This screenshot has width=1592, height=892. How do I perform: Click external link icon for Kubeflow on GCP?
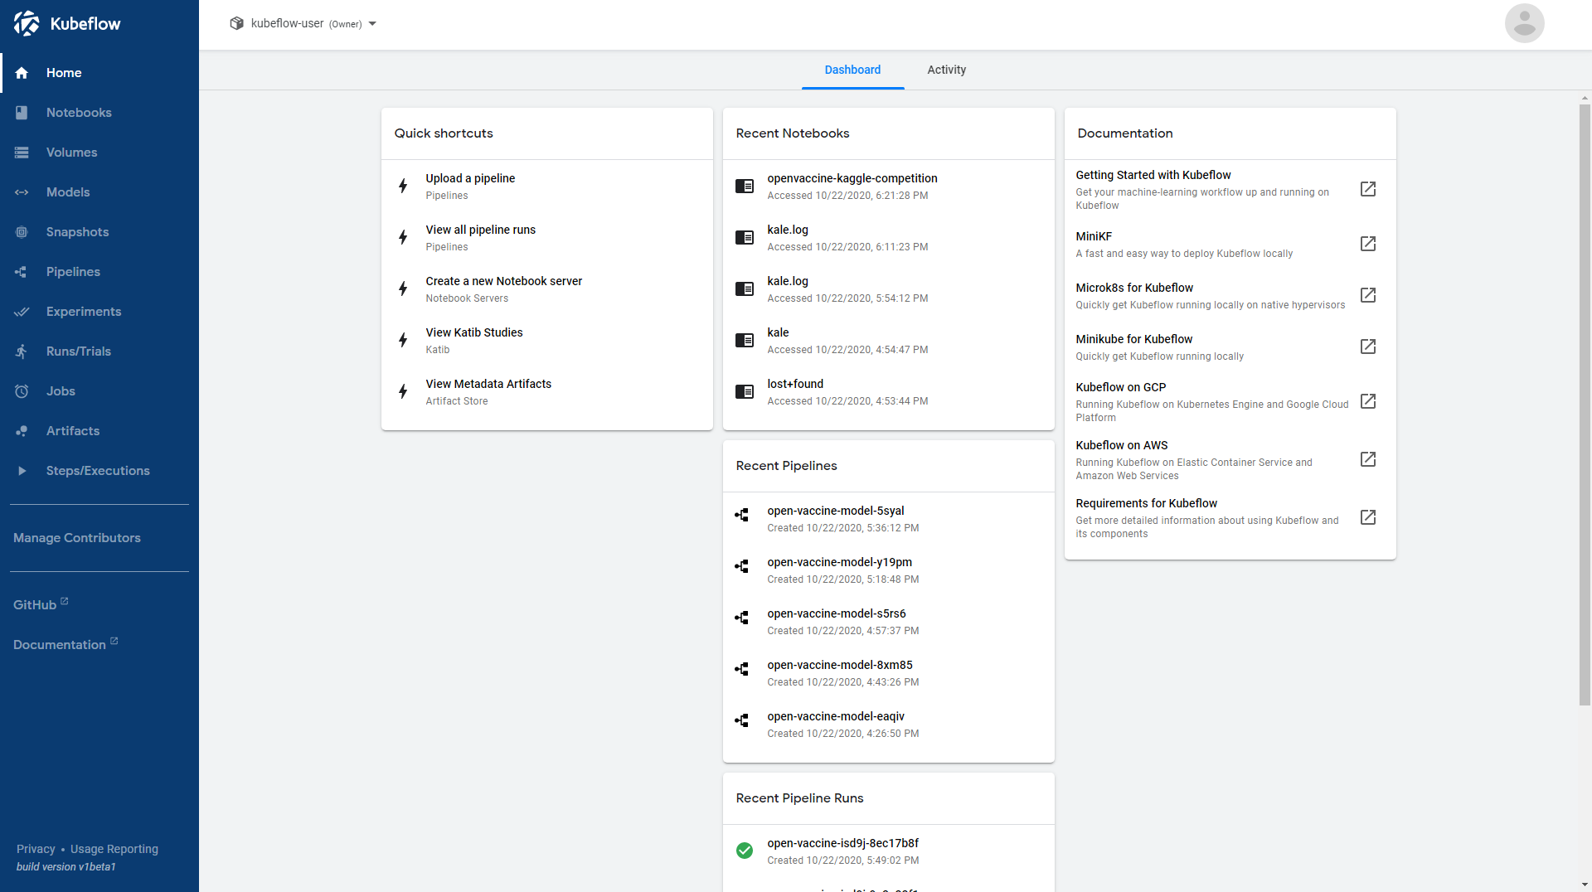[x=1368, y=401]
